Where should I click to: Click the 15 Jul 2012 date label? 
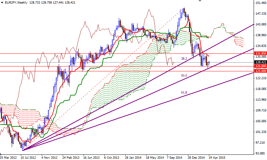point(28,158)
